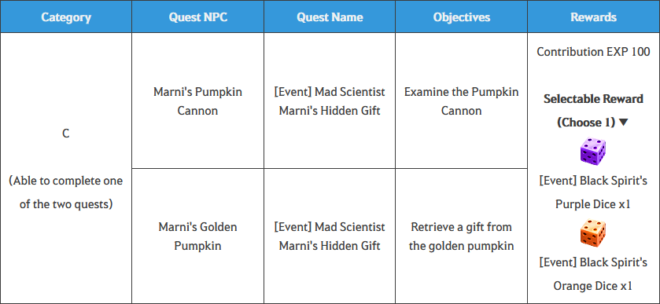Click the first Mad Scientist Marni's Hidden Gift quest
Screen dimensions: 660x304
click(x=330, y=101)
